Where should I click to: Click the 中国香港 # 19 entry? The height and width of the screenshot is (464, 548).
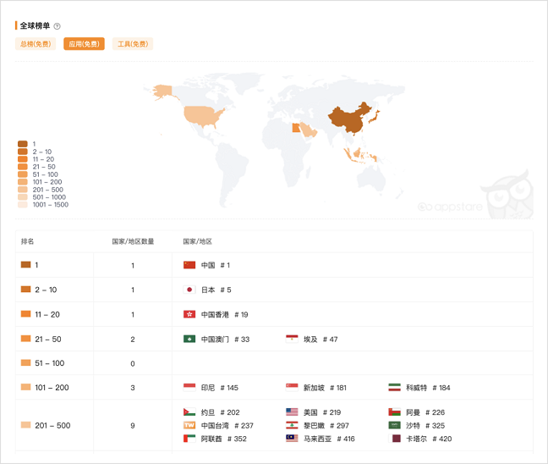tap(225, 315)
